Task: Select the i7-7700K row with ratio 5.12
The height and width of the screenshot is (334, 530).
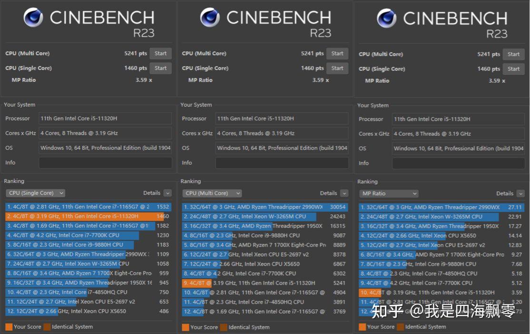Action: coord(442,283)
